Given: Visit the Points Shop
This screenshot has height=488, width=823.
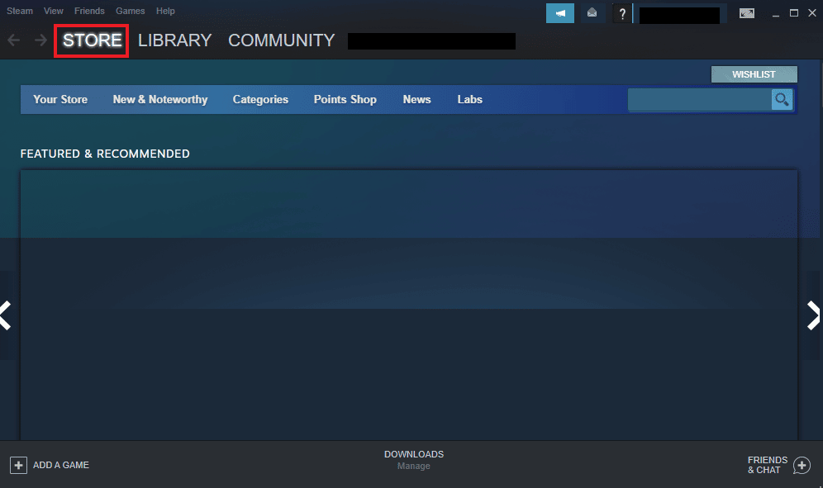Looking at the screenshot, I should tap(345, 99).
